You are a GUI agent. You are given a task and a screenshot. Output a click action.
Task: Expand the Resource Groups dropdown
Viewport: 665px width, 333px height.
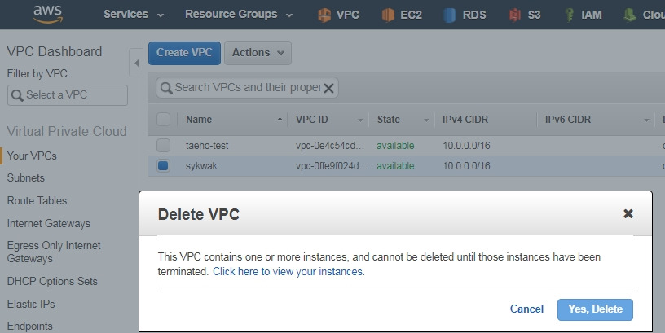click(x=239, y=15)
